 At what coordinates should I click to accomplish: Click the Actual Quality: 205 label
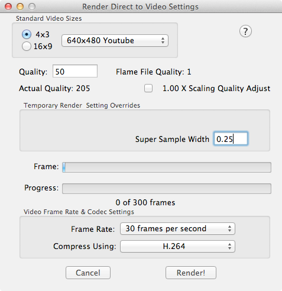54,88
